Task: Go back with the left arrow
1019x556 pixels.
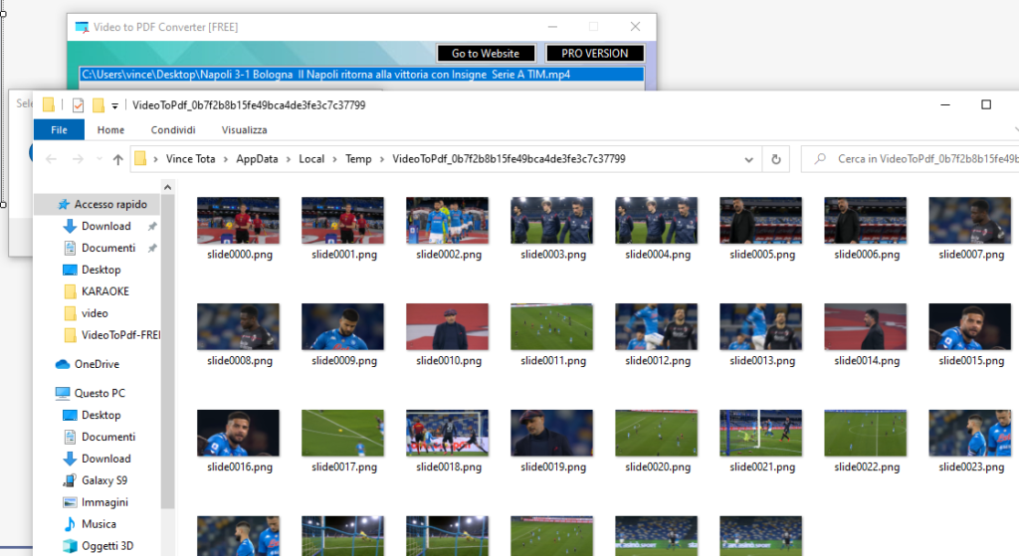Action: [52, 159]
